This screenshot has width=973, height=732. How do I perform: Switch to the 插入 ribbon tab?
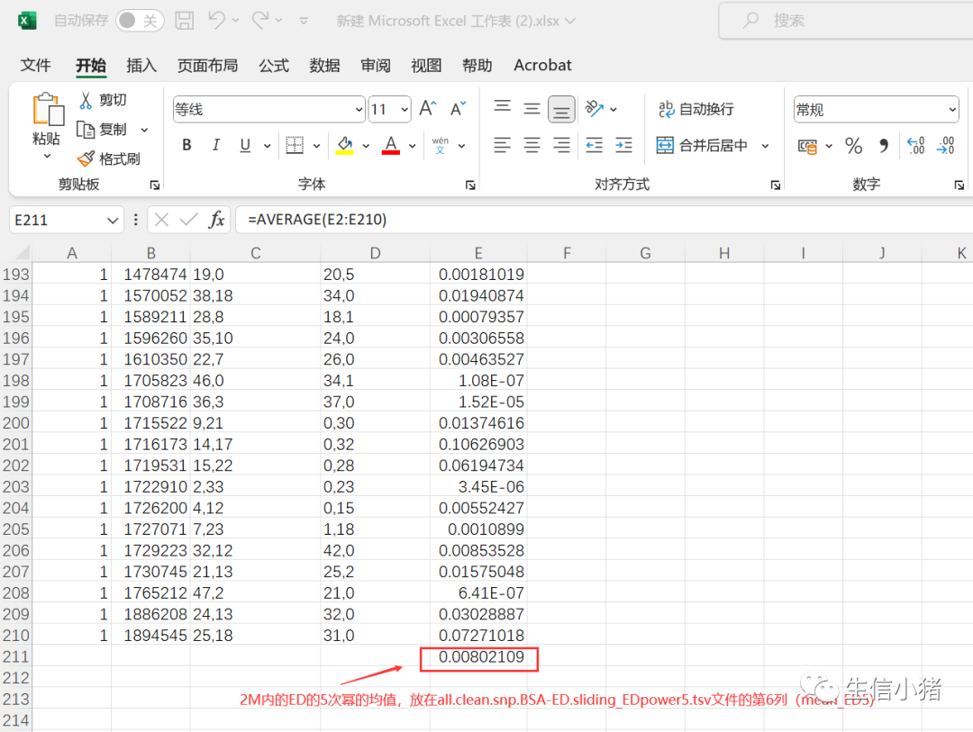pos(141,65)
